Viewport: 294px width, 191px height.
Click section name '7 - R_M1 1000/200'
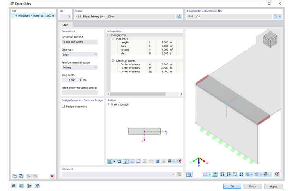click(x=118, y=105)
